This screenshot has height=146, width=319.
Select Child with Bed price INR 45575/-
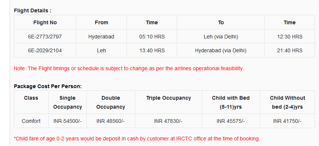click(x=231, y=121)
